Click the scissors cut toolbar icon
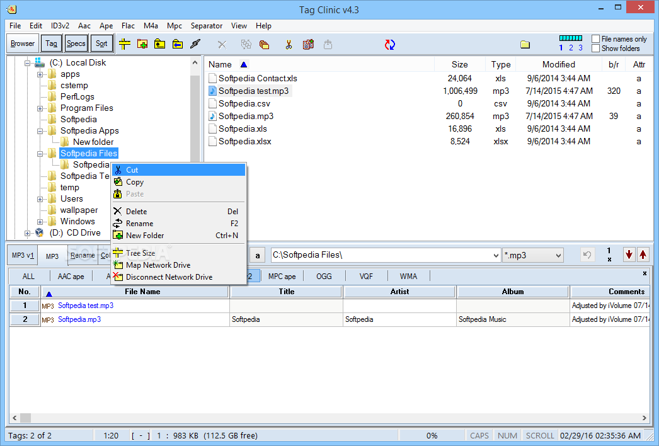The image size is (659, 446). pyautogui.click(x=289, y=45)
